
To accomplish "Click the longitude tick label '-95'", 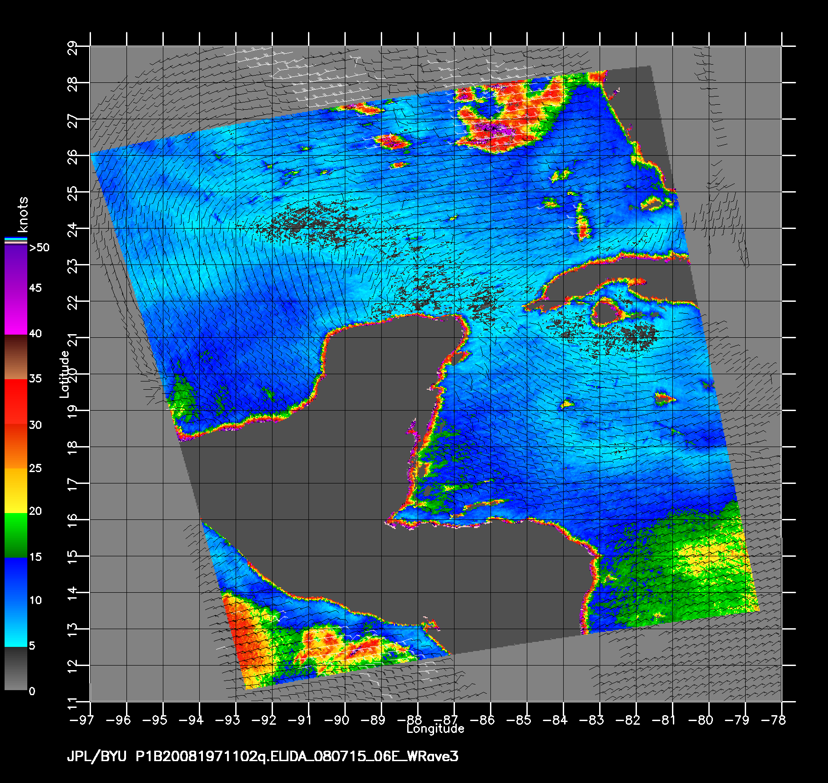I will click(x=154, y=720).
